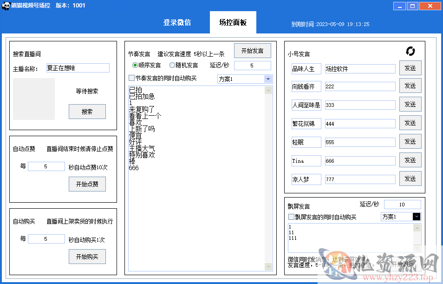Click 上新了吗 line in message list
The width and height of the screenshot is (443, 284).
142,129
